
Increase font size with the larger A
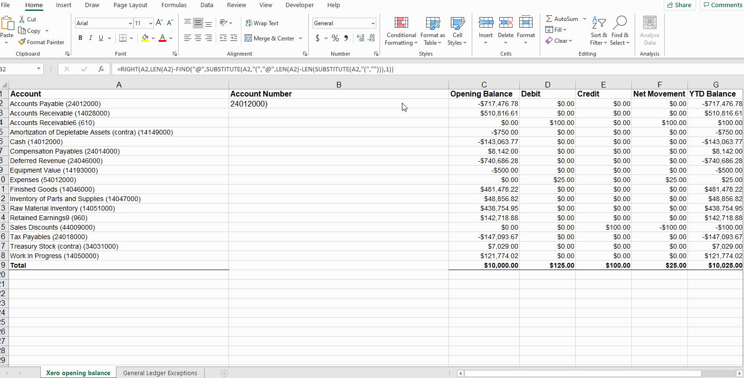159,23
